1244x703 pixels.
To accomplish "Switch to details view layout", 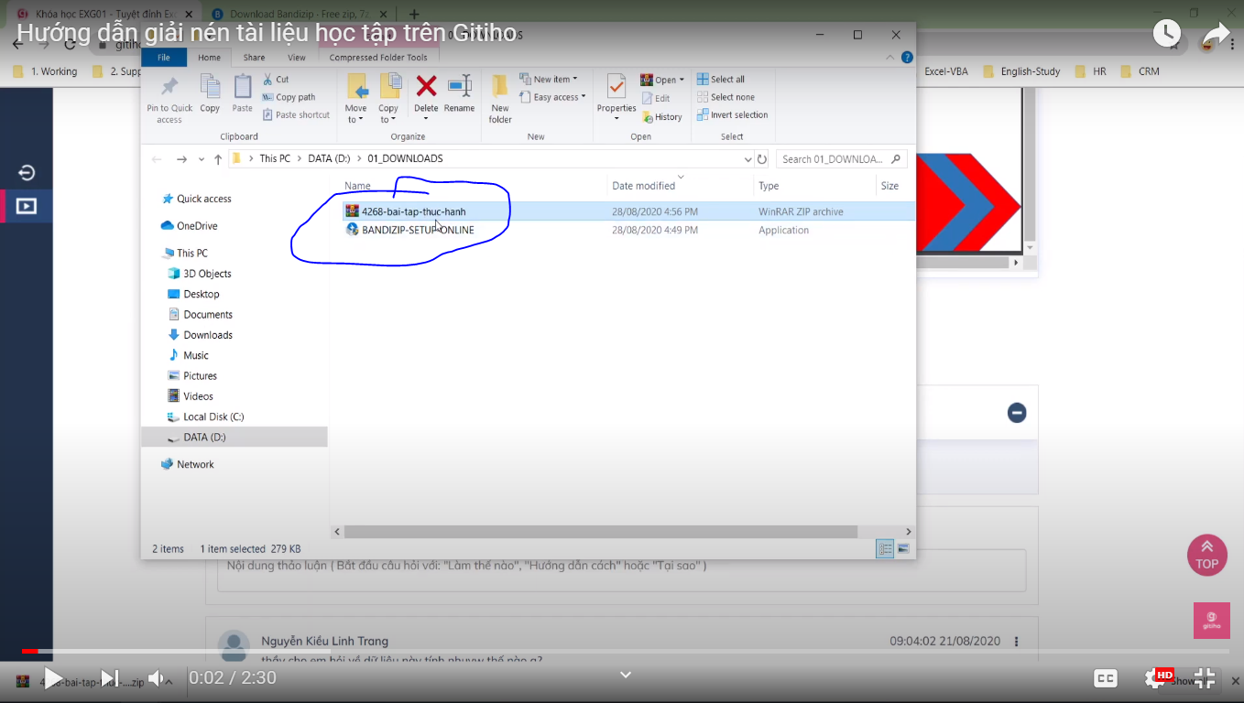I will (885, 549).
